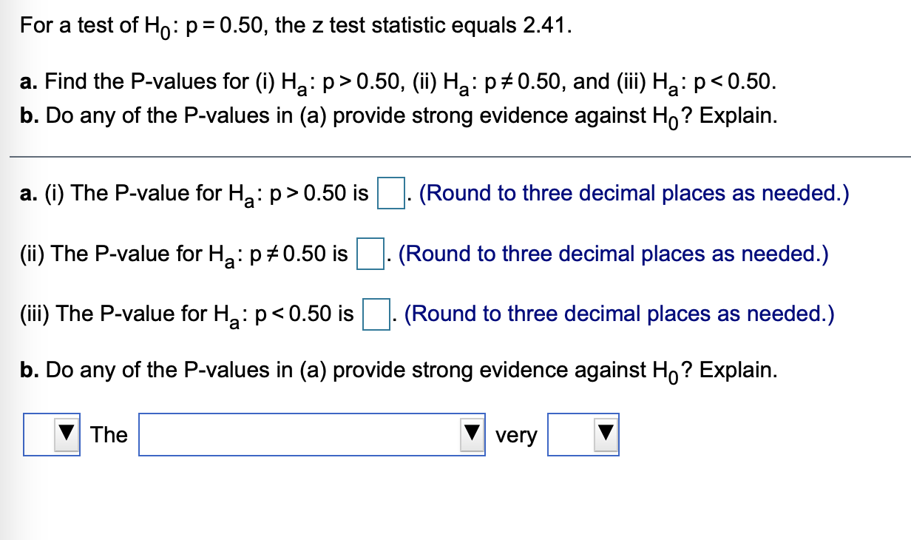Click the rounding hint beside the p<0.50 answer
This screenshot has width=911, height=540.
pos(620,315)
